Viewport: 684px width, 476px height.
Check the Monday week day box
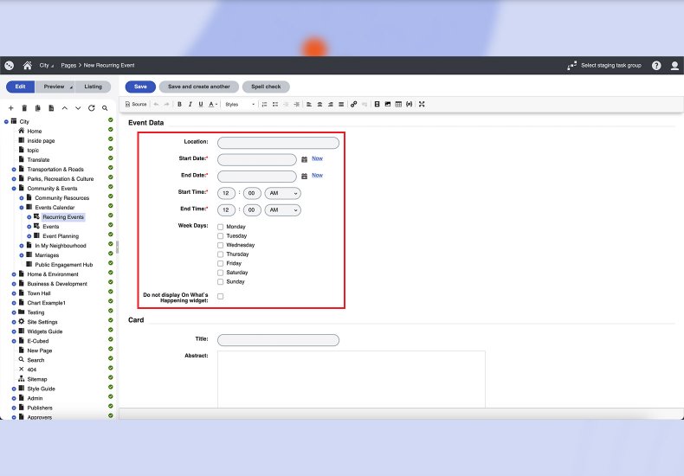(221, 227)
